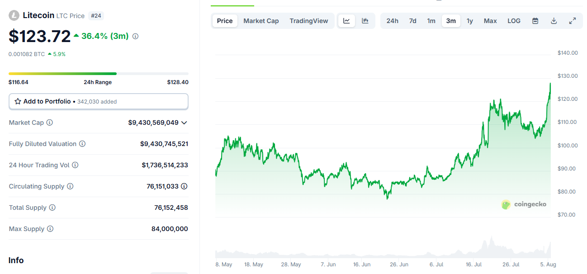Click Add to Portfolio button
Image resolution: width=587 pixels, height=274 pixels.
point(99,102)
